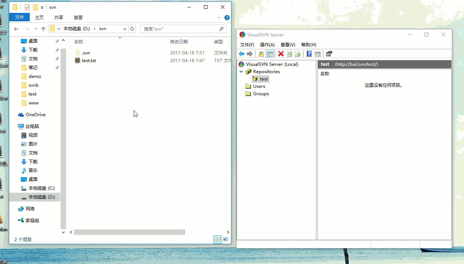The image size is (464, 264).
Task: Sort by 修改日期 column header
Action: [x=179, y=42]
